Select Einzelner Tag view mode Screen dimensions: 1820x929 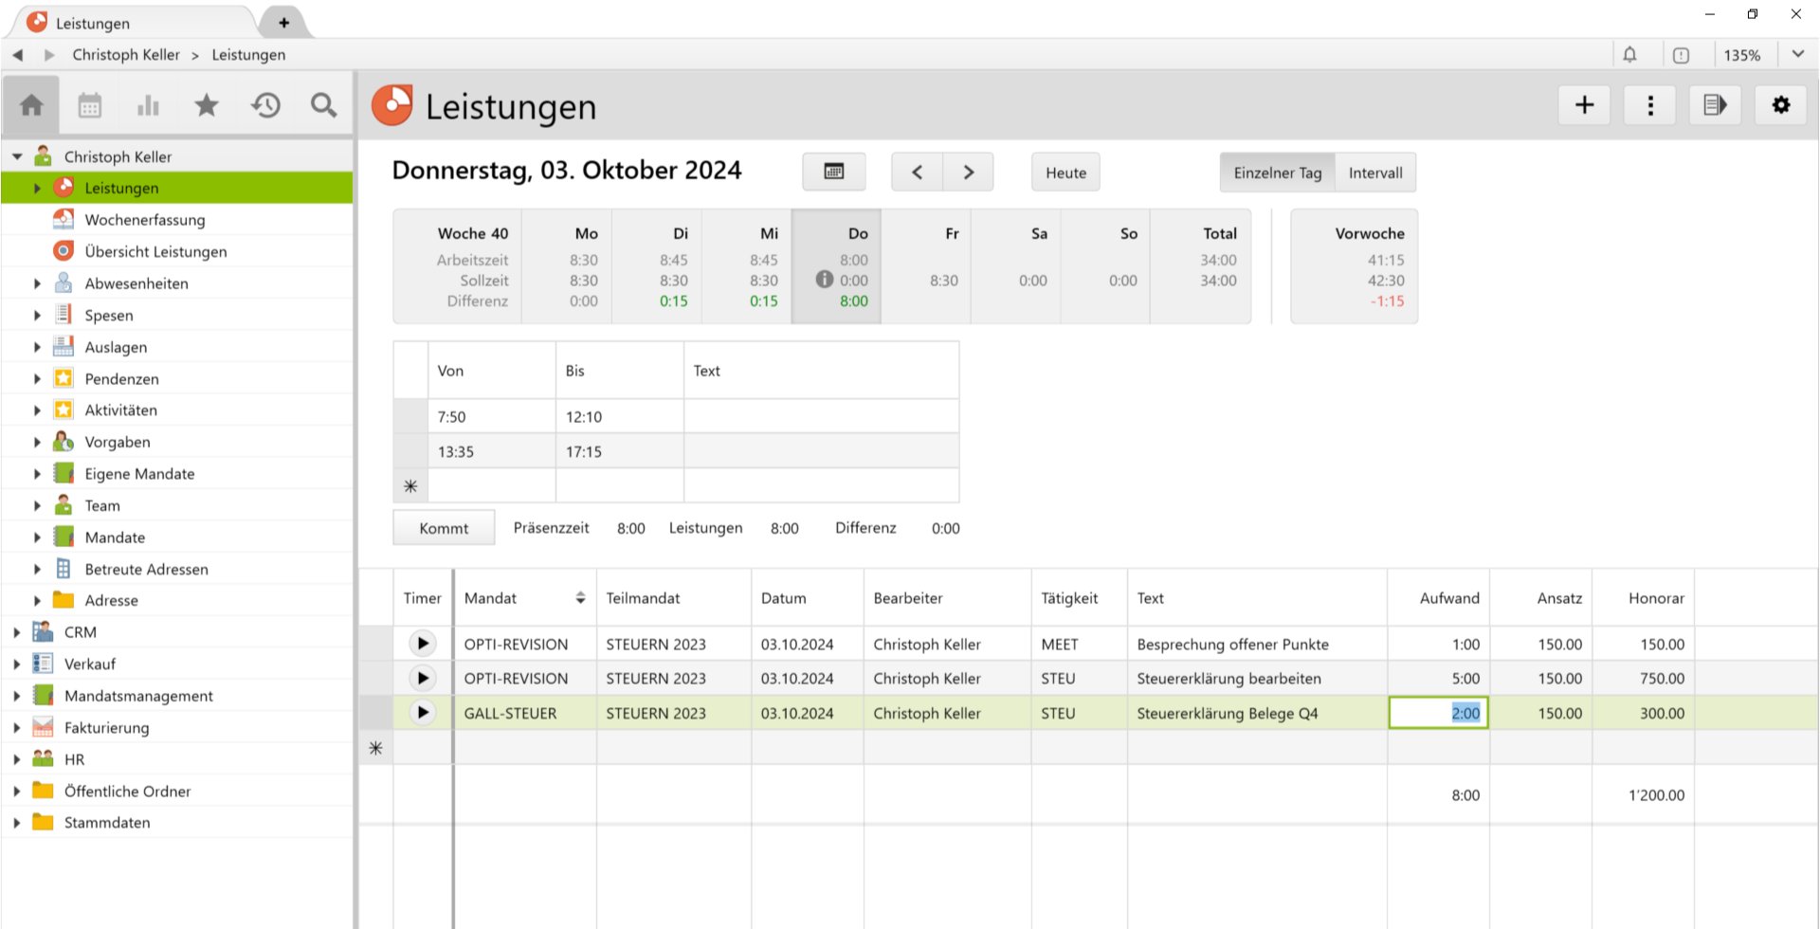[1277, 173]
